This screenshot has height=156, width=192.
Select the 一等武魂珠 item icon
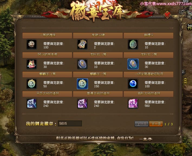click(x=32, y=44)
